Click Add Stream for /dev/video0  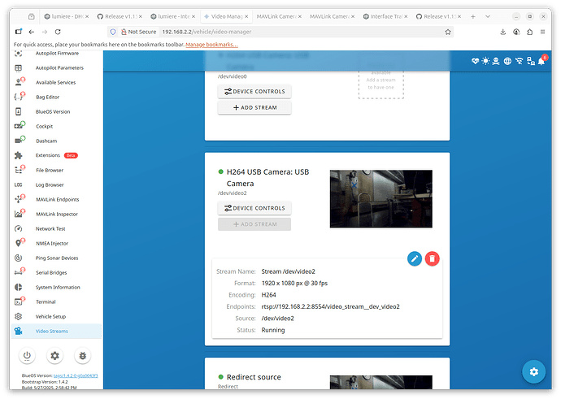click(254, 107)
